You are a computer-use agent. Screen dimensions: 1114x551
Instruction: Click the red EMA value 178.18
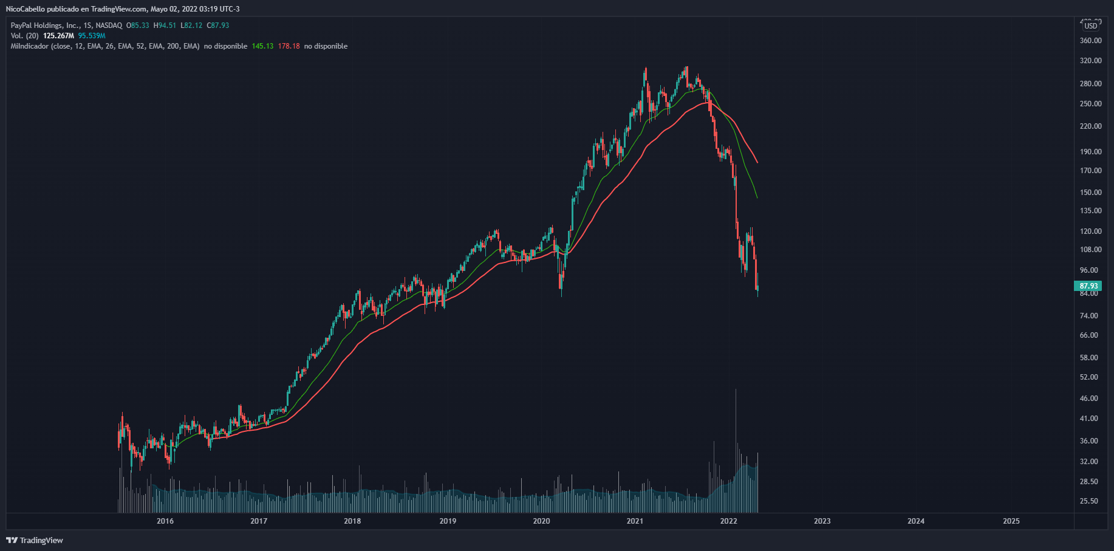click(289, 46)
